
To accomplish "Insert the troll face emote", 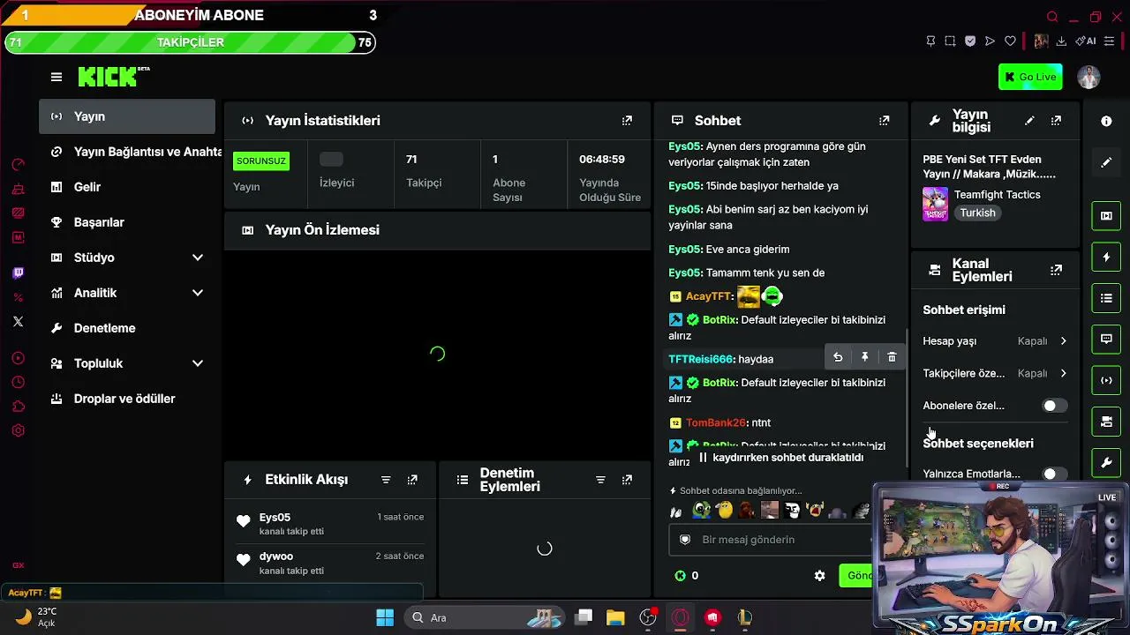I will click(x=792, y=510).
